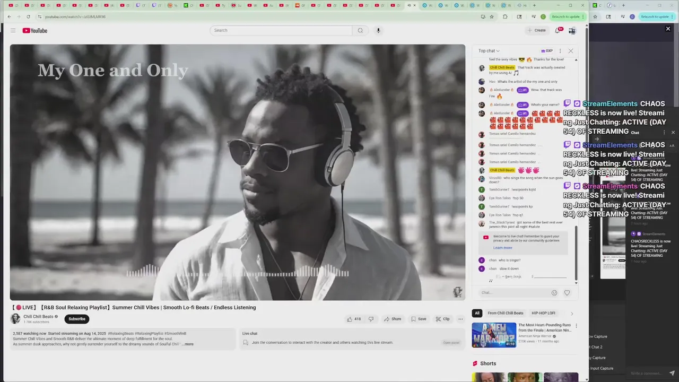The width and height of the screenshot is (679, 382).
Task: Click the #RelaxingBeats hashtag
Action: pyautogui.click(x=122, y=333)
